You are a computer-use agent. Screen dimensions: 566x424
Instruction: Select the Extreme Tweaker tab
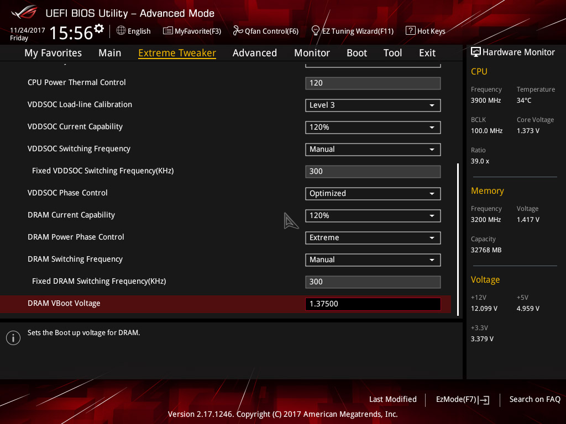click(x=177, y=53)
